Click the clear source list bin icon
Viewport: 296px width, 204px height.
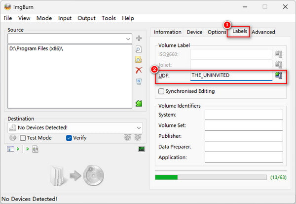click(x=139, y=82)
